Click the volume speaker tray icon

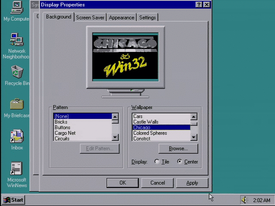point(244,200)
